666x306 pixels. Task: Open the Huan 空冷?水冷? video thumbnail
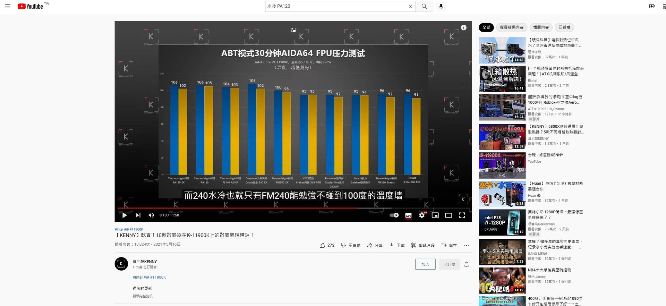pyautogui.click(x=502, y=194)
